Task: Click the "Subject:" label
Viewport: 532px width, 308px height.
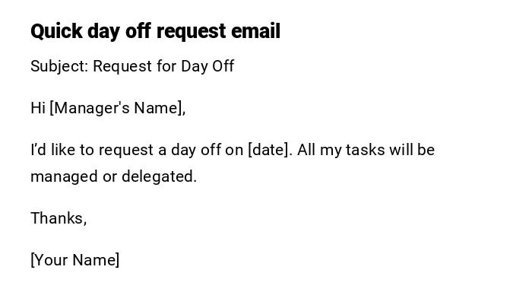Action: [x=59, y=66]
